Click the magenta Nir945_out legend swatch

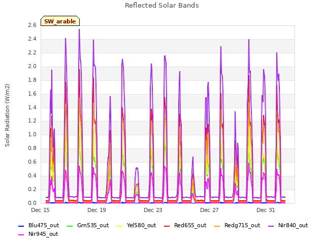coord(21,235)
